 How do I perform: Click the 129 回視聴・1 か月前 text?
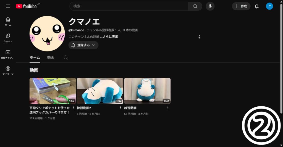click(42, 118)
